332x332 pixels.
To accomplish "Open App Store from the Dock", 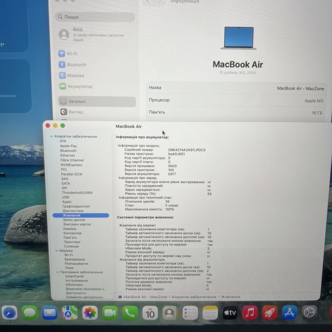I will 290,313.
